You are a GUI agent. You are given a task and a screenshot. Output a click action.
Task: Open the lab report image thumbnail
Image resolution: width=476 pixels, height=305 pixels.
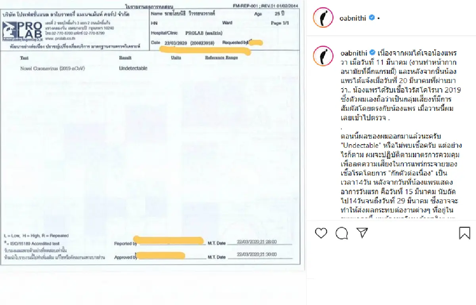153,135
